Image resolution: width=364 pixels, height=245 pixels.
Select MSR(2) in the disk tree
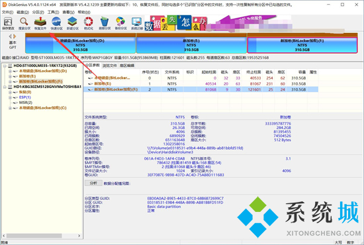[x=26, y=103]
